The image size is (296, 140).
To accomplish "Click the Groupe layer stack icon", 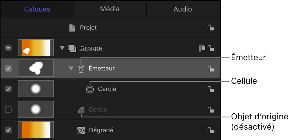I will (x=72, y=48).
